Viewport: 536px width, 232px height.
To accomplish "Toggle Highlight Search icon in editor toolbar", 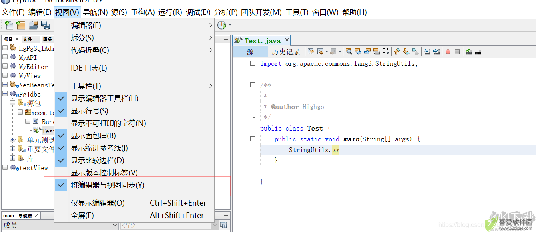I will point(377,52).
